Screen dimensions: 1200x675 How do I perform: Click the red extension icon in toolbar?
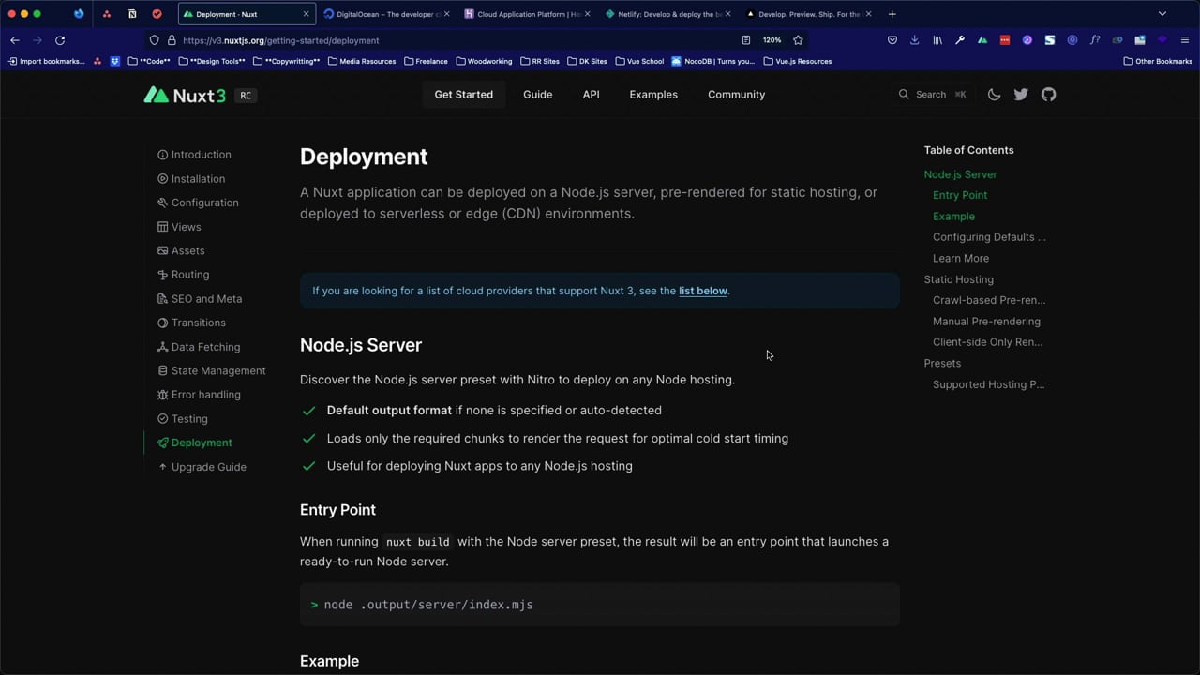[1005, 40]
